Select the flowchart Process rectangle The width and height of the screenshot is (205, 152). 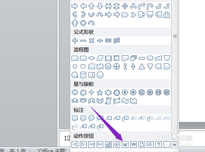(75, 58)
